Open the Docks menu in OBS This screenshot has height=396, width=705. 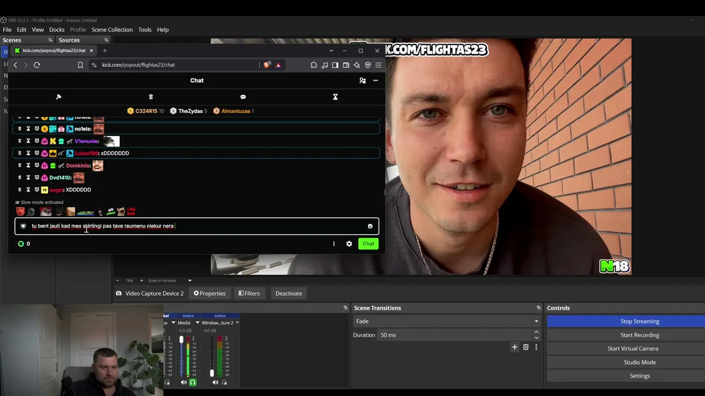[57, 30]
